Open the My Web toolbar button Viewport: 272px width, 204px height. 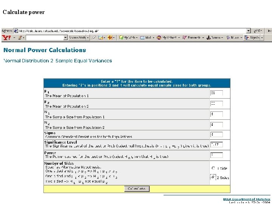tap(128, 37)
